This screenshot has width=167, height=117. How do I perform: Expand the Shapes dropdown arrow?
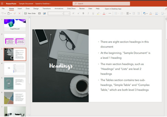(147, 14)
